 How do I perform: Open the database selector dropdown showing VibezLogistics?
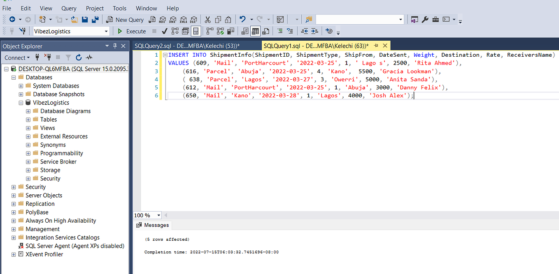tap(105, 31)
